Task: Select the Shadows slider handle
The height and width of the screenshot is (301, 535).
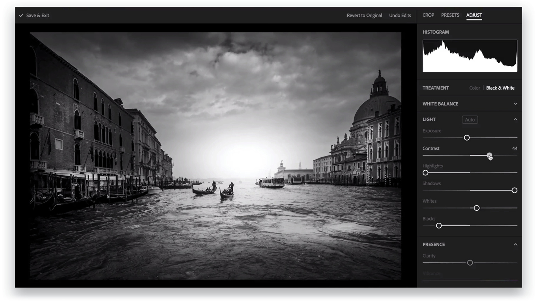Action: point(514,190)
